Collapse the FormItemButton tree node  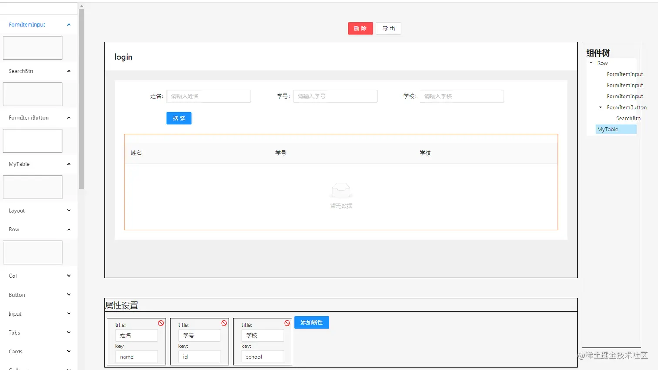tap(601, 107)
